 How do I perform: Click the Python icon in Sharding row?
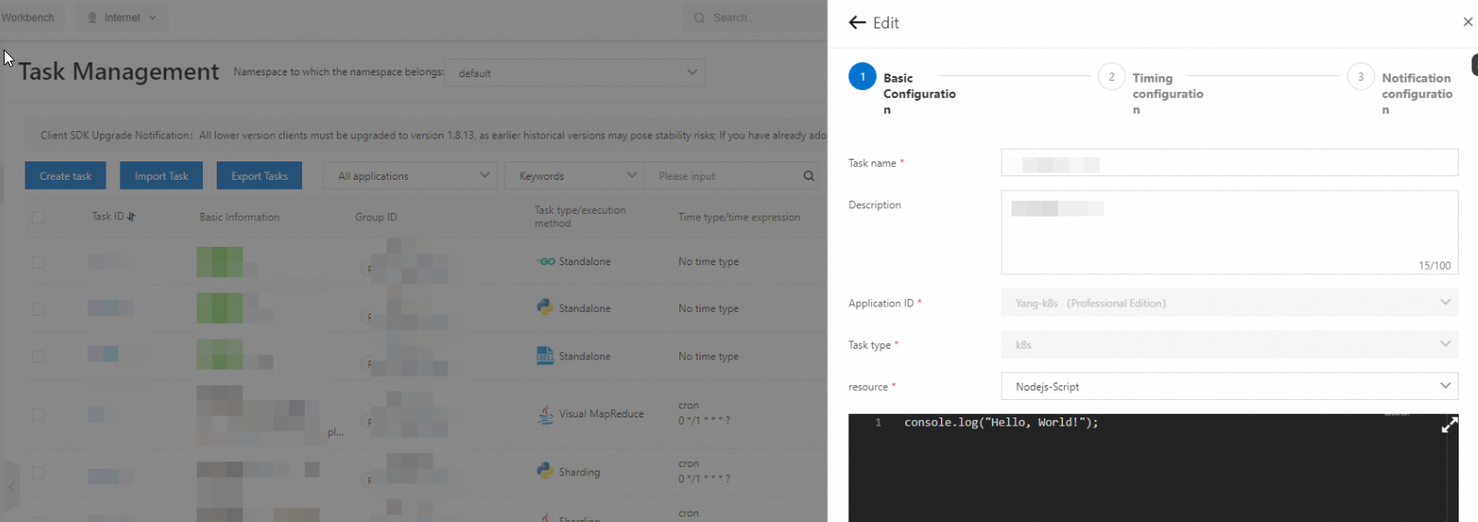tap(545, 471)
